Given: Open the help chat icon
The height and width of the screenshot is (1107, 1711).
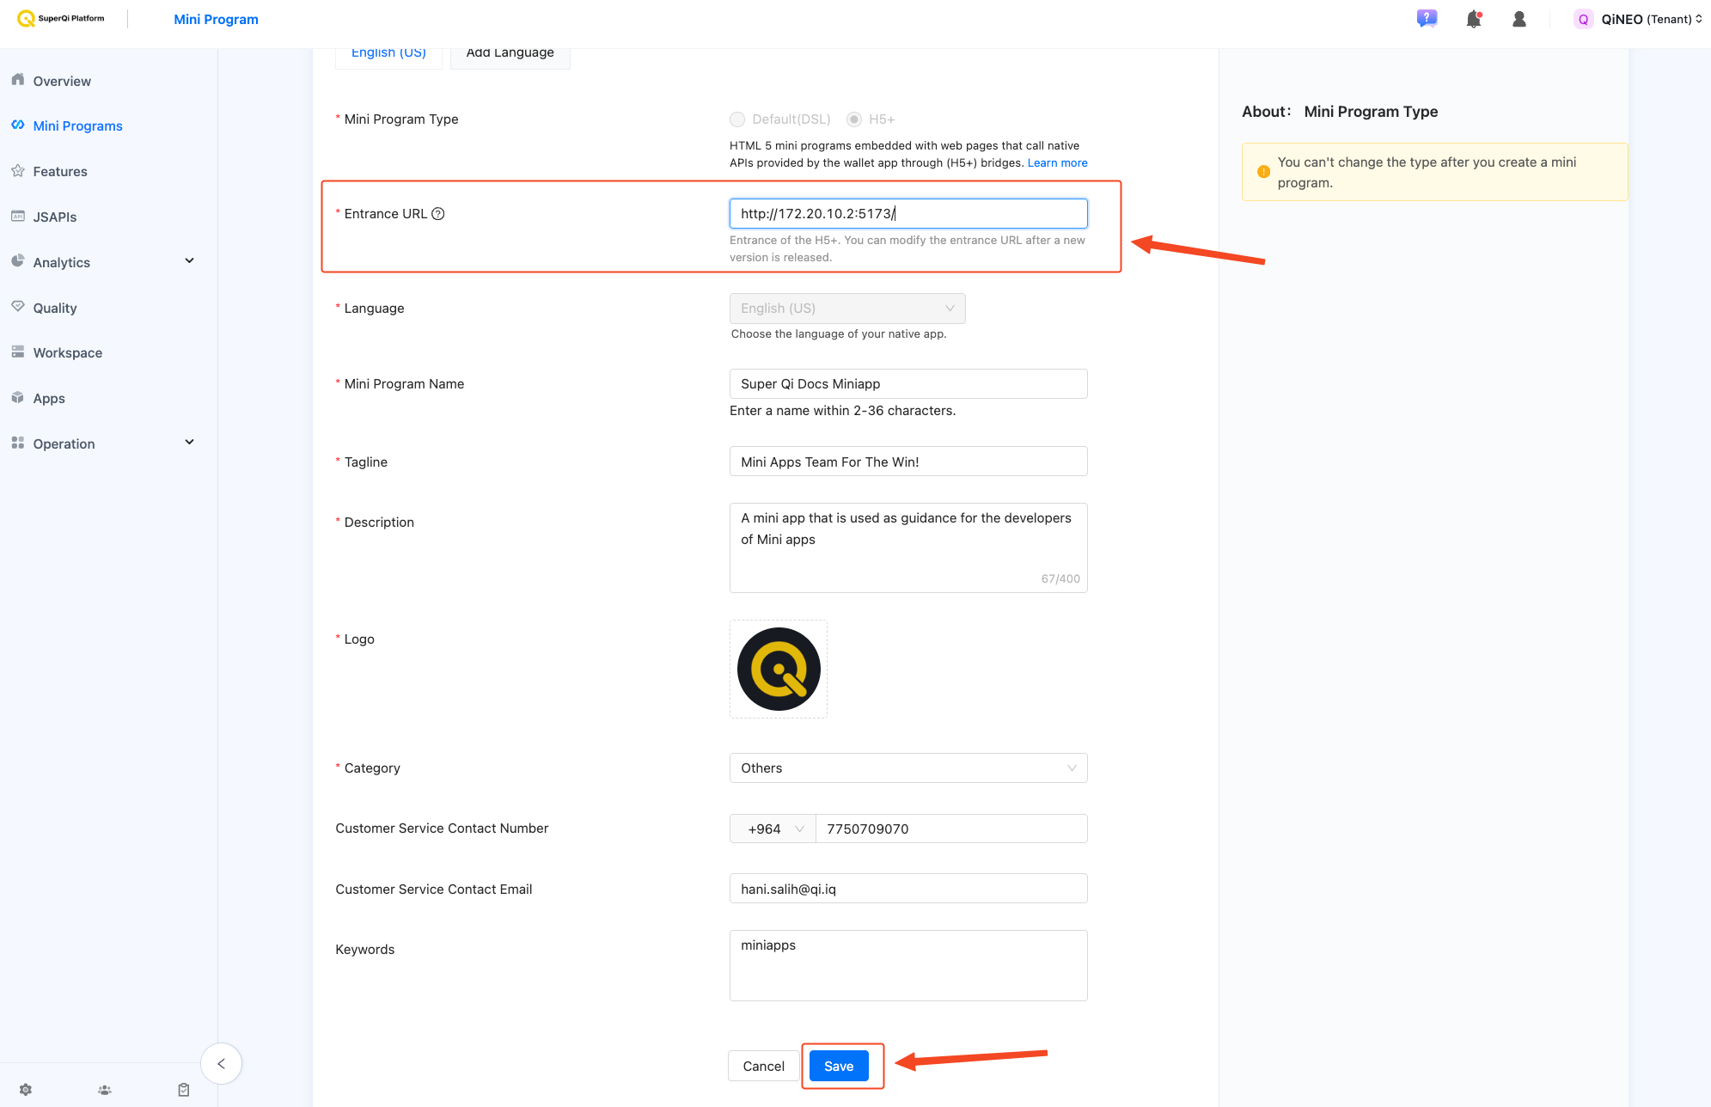Looking at the screenshot, I should (x=1427, y=19).
